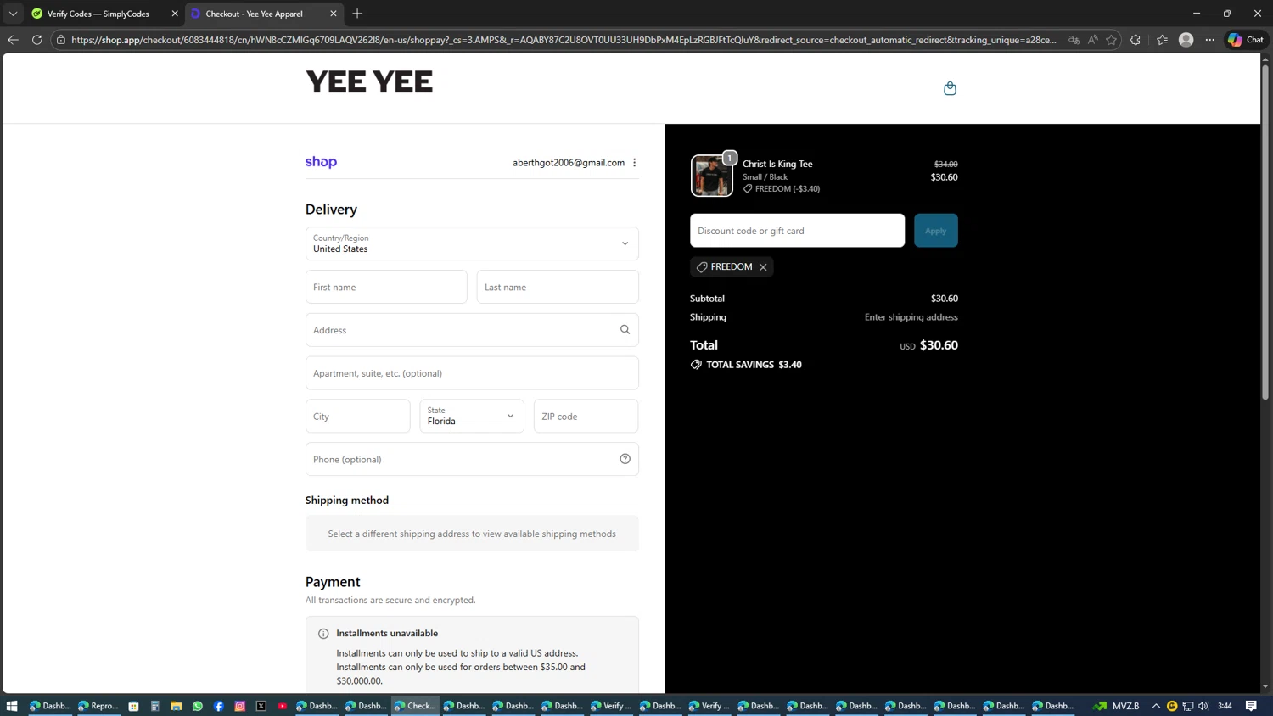Click the Apply discount button
Screen dimensions: 1273x716
935,231
